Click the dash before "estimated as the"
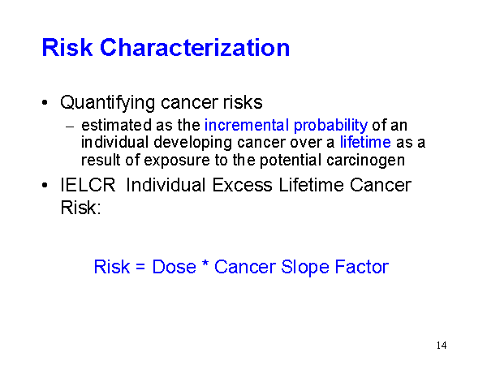This screenshot has height=365, width=487. 70,126
